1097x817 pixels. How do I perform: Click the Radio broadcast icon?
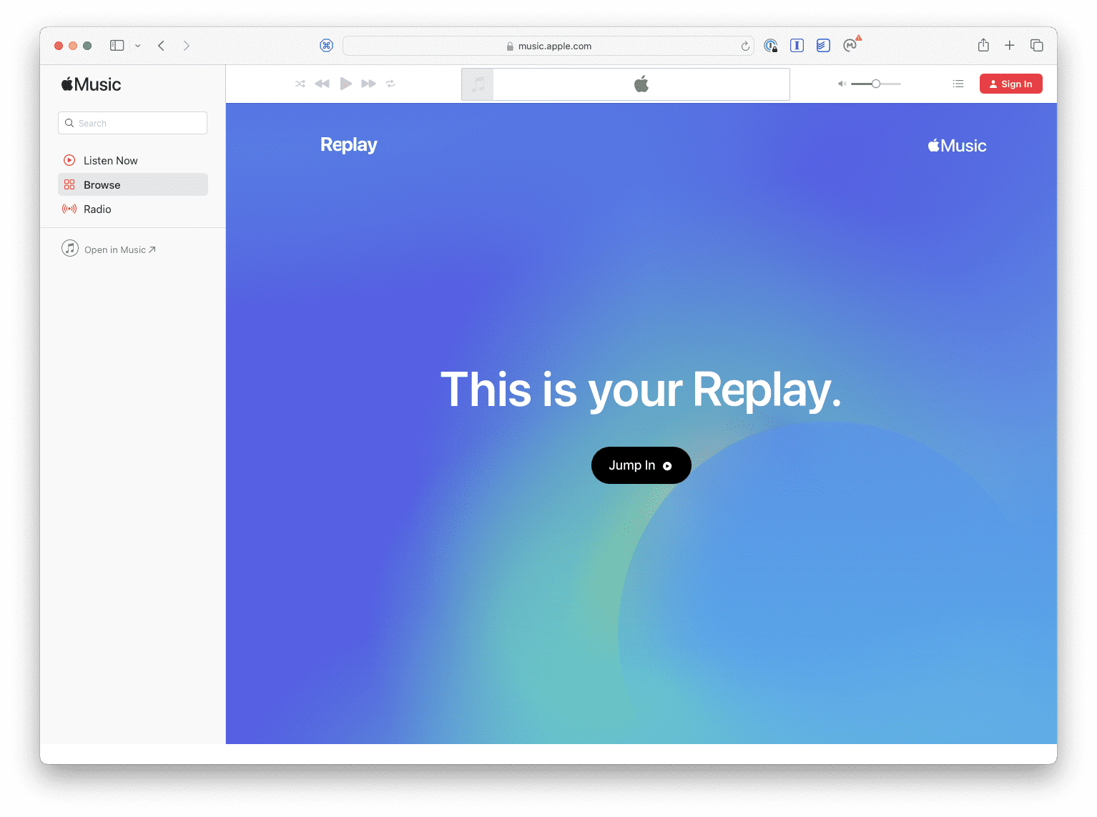click(69, 209)
